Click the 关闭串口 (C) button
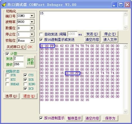This screenshot has width=132, height=124. click(x=16, y=47)
